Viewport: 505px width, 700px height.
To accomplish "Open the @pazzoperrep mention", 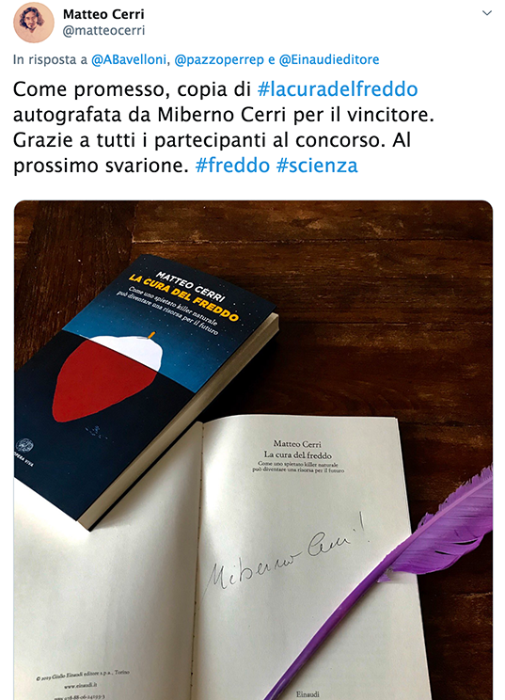I will (219, 60).
